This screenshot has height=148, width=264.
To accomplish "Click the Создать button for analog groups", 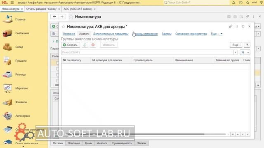I will tap(71, 45).
